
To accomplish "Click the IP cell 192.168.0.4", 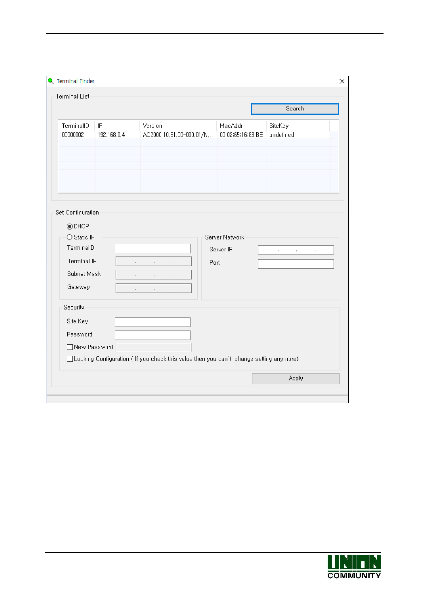I will tap(111, 135).
